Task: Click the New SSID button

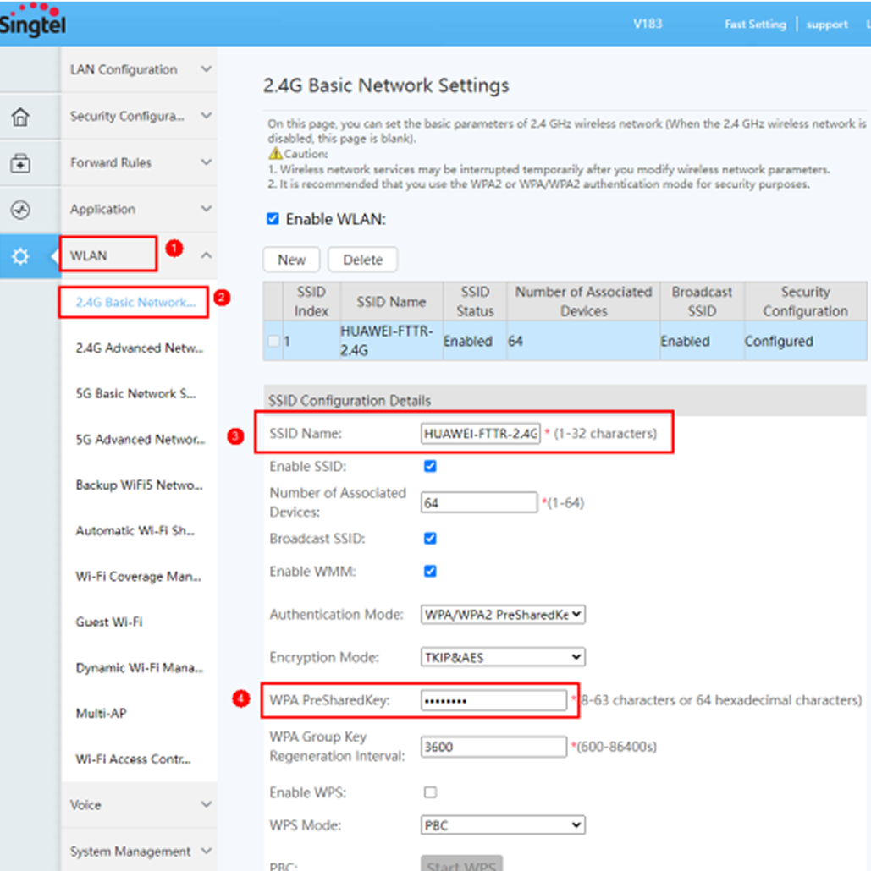Action: pyautogui.click(x=291, y=260)
